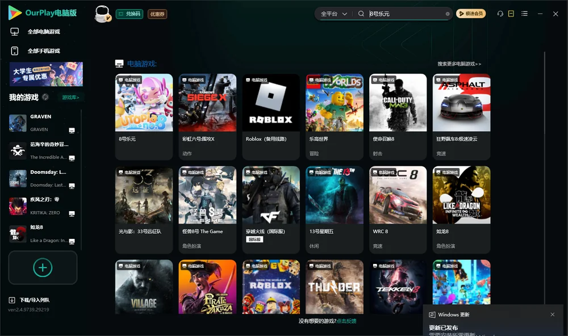Open 下载/导入列队 download queue
This screenshot has width=568, height=336.
coord(30,300)
